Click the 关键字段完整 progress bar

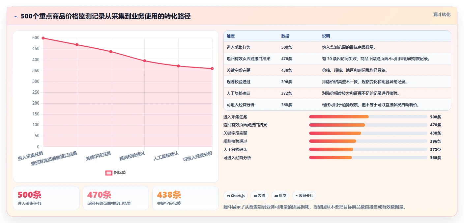pos(368,133)
